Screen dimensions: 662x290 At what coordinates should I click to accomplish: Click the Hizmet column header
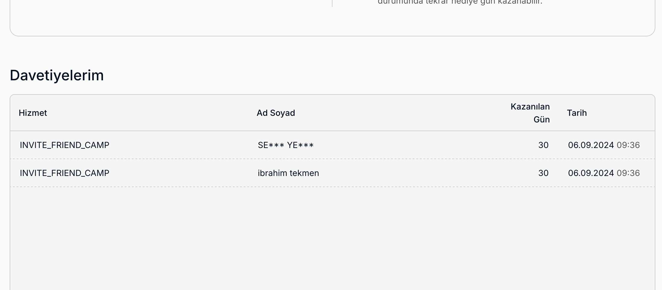(33, 113)
